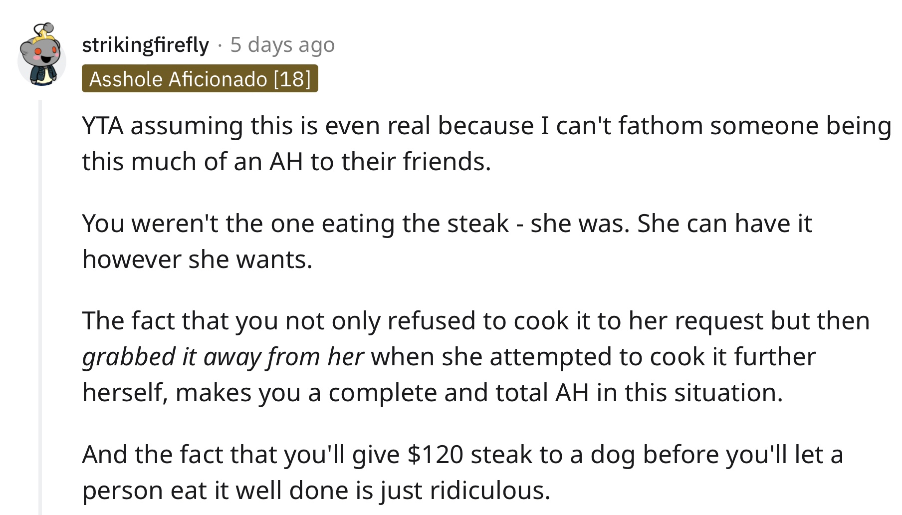This screenshot has width=902, height=515.
Task: Select the dot separator beside the username
Action: 220,46
